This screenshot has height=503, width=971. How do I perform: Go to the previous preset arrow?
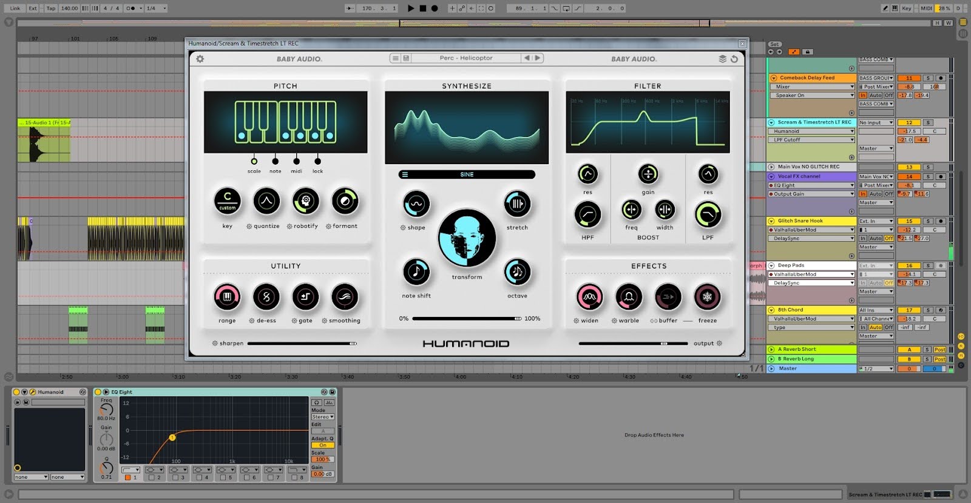(x=527, y=58)
